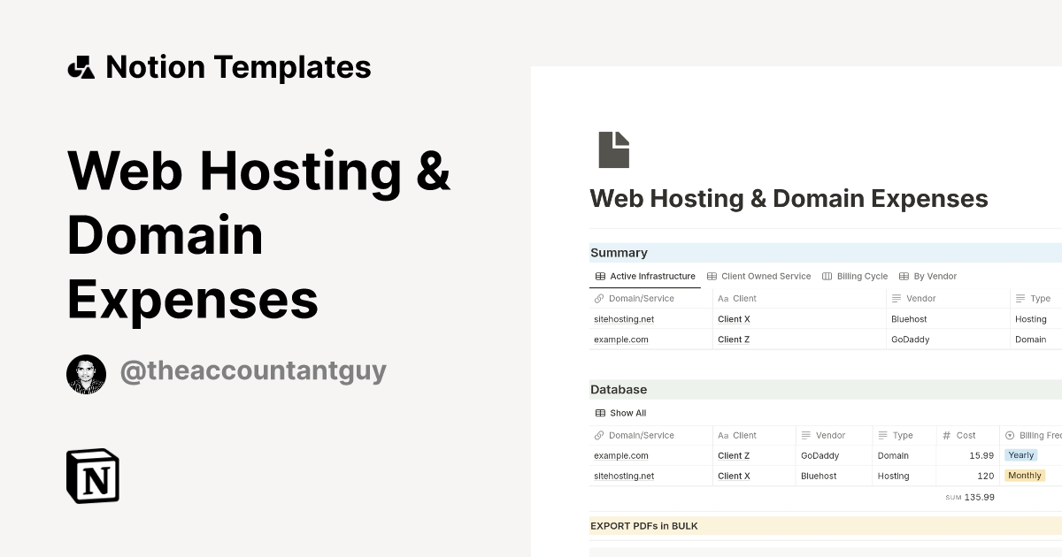The width and height of the screenshot is (1062, 557).
Task: Click the table icon beside Active Infrastructure
Action: pyautogui.click(x=601, y=276)
